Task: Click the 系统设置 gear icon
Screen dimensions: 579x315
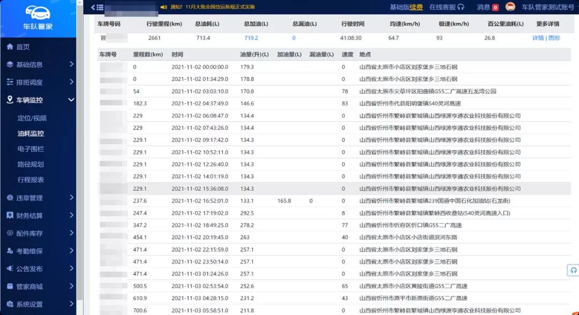Action: point(10,304)
